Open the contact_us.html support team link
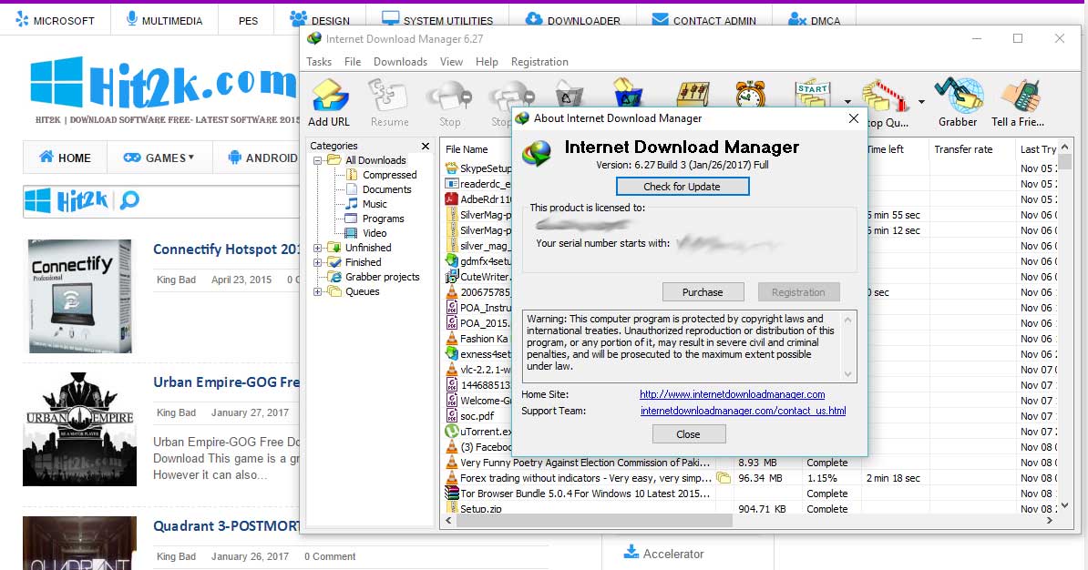1088x570 pixels. pyautogui.click(x=744, y=411)
